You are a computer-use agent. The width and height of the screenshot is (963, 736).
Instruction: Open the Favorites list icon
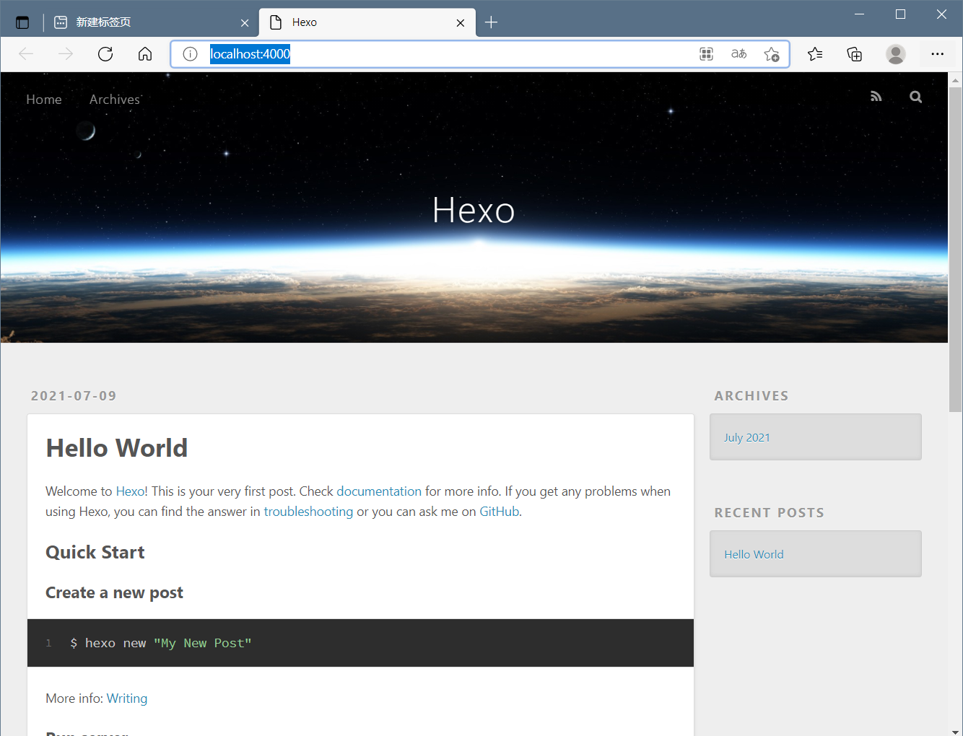[815, 54]
